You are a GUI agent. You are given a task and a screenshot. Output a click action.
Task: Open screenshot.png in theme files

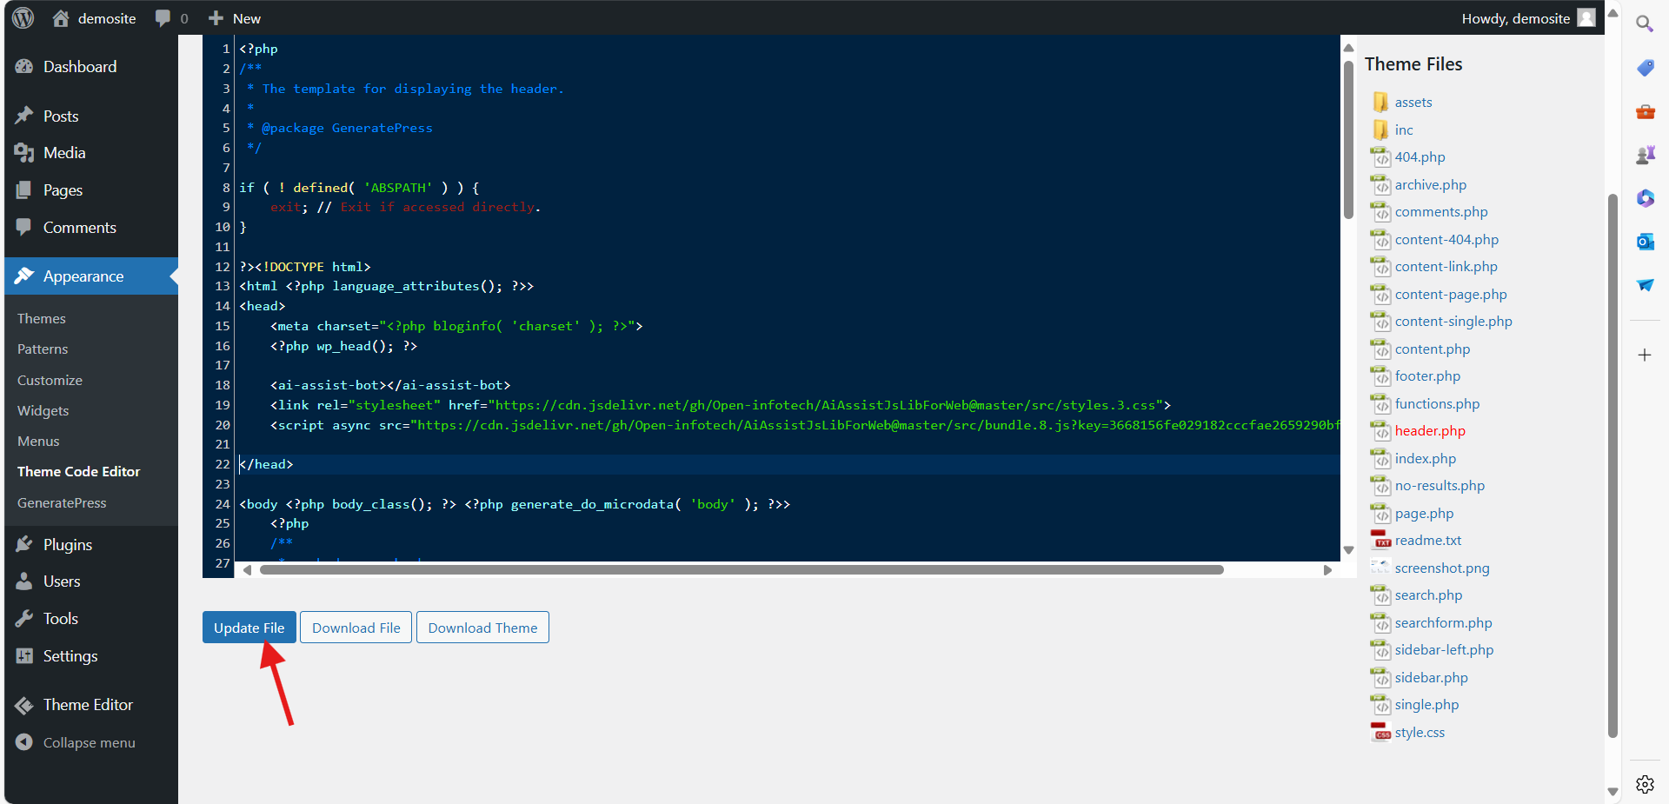1442,568
